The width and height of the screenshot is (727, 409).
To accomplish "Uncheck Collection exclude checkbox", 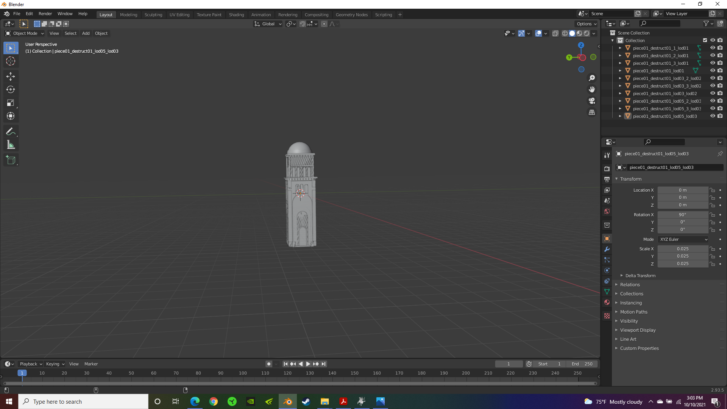I will tap(705, 41).
